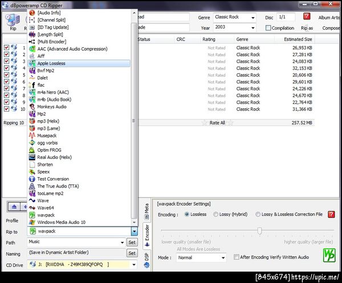Choose AAC (Advanced Audio Compression) encoder
342x283 pixels.
pos(79,49)
